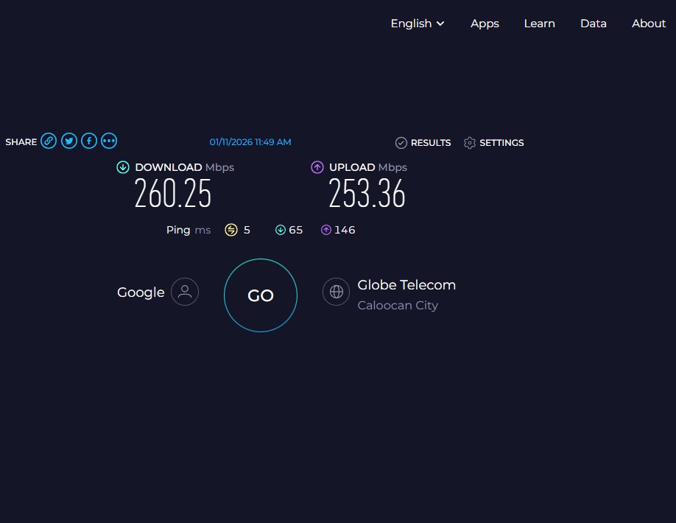
Task: Click the download arrow icon
Action: click(123, 167)
